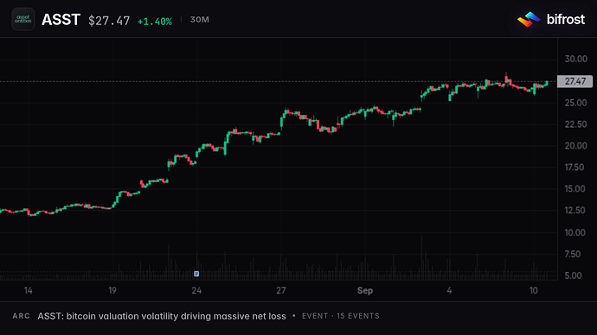Image resolution: width=597 pixels, height=335 pixels.
Task: Click the EVENT · 15 EVENTS label
Action: tap(340, 316)
